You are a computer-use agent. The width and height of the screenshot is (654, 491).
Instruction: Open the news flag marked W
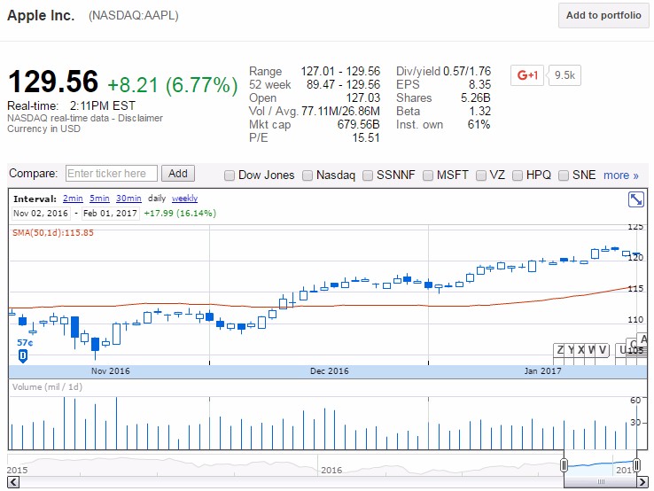coord(591,350)
